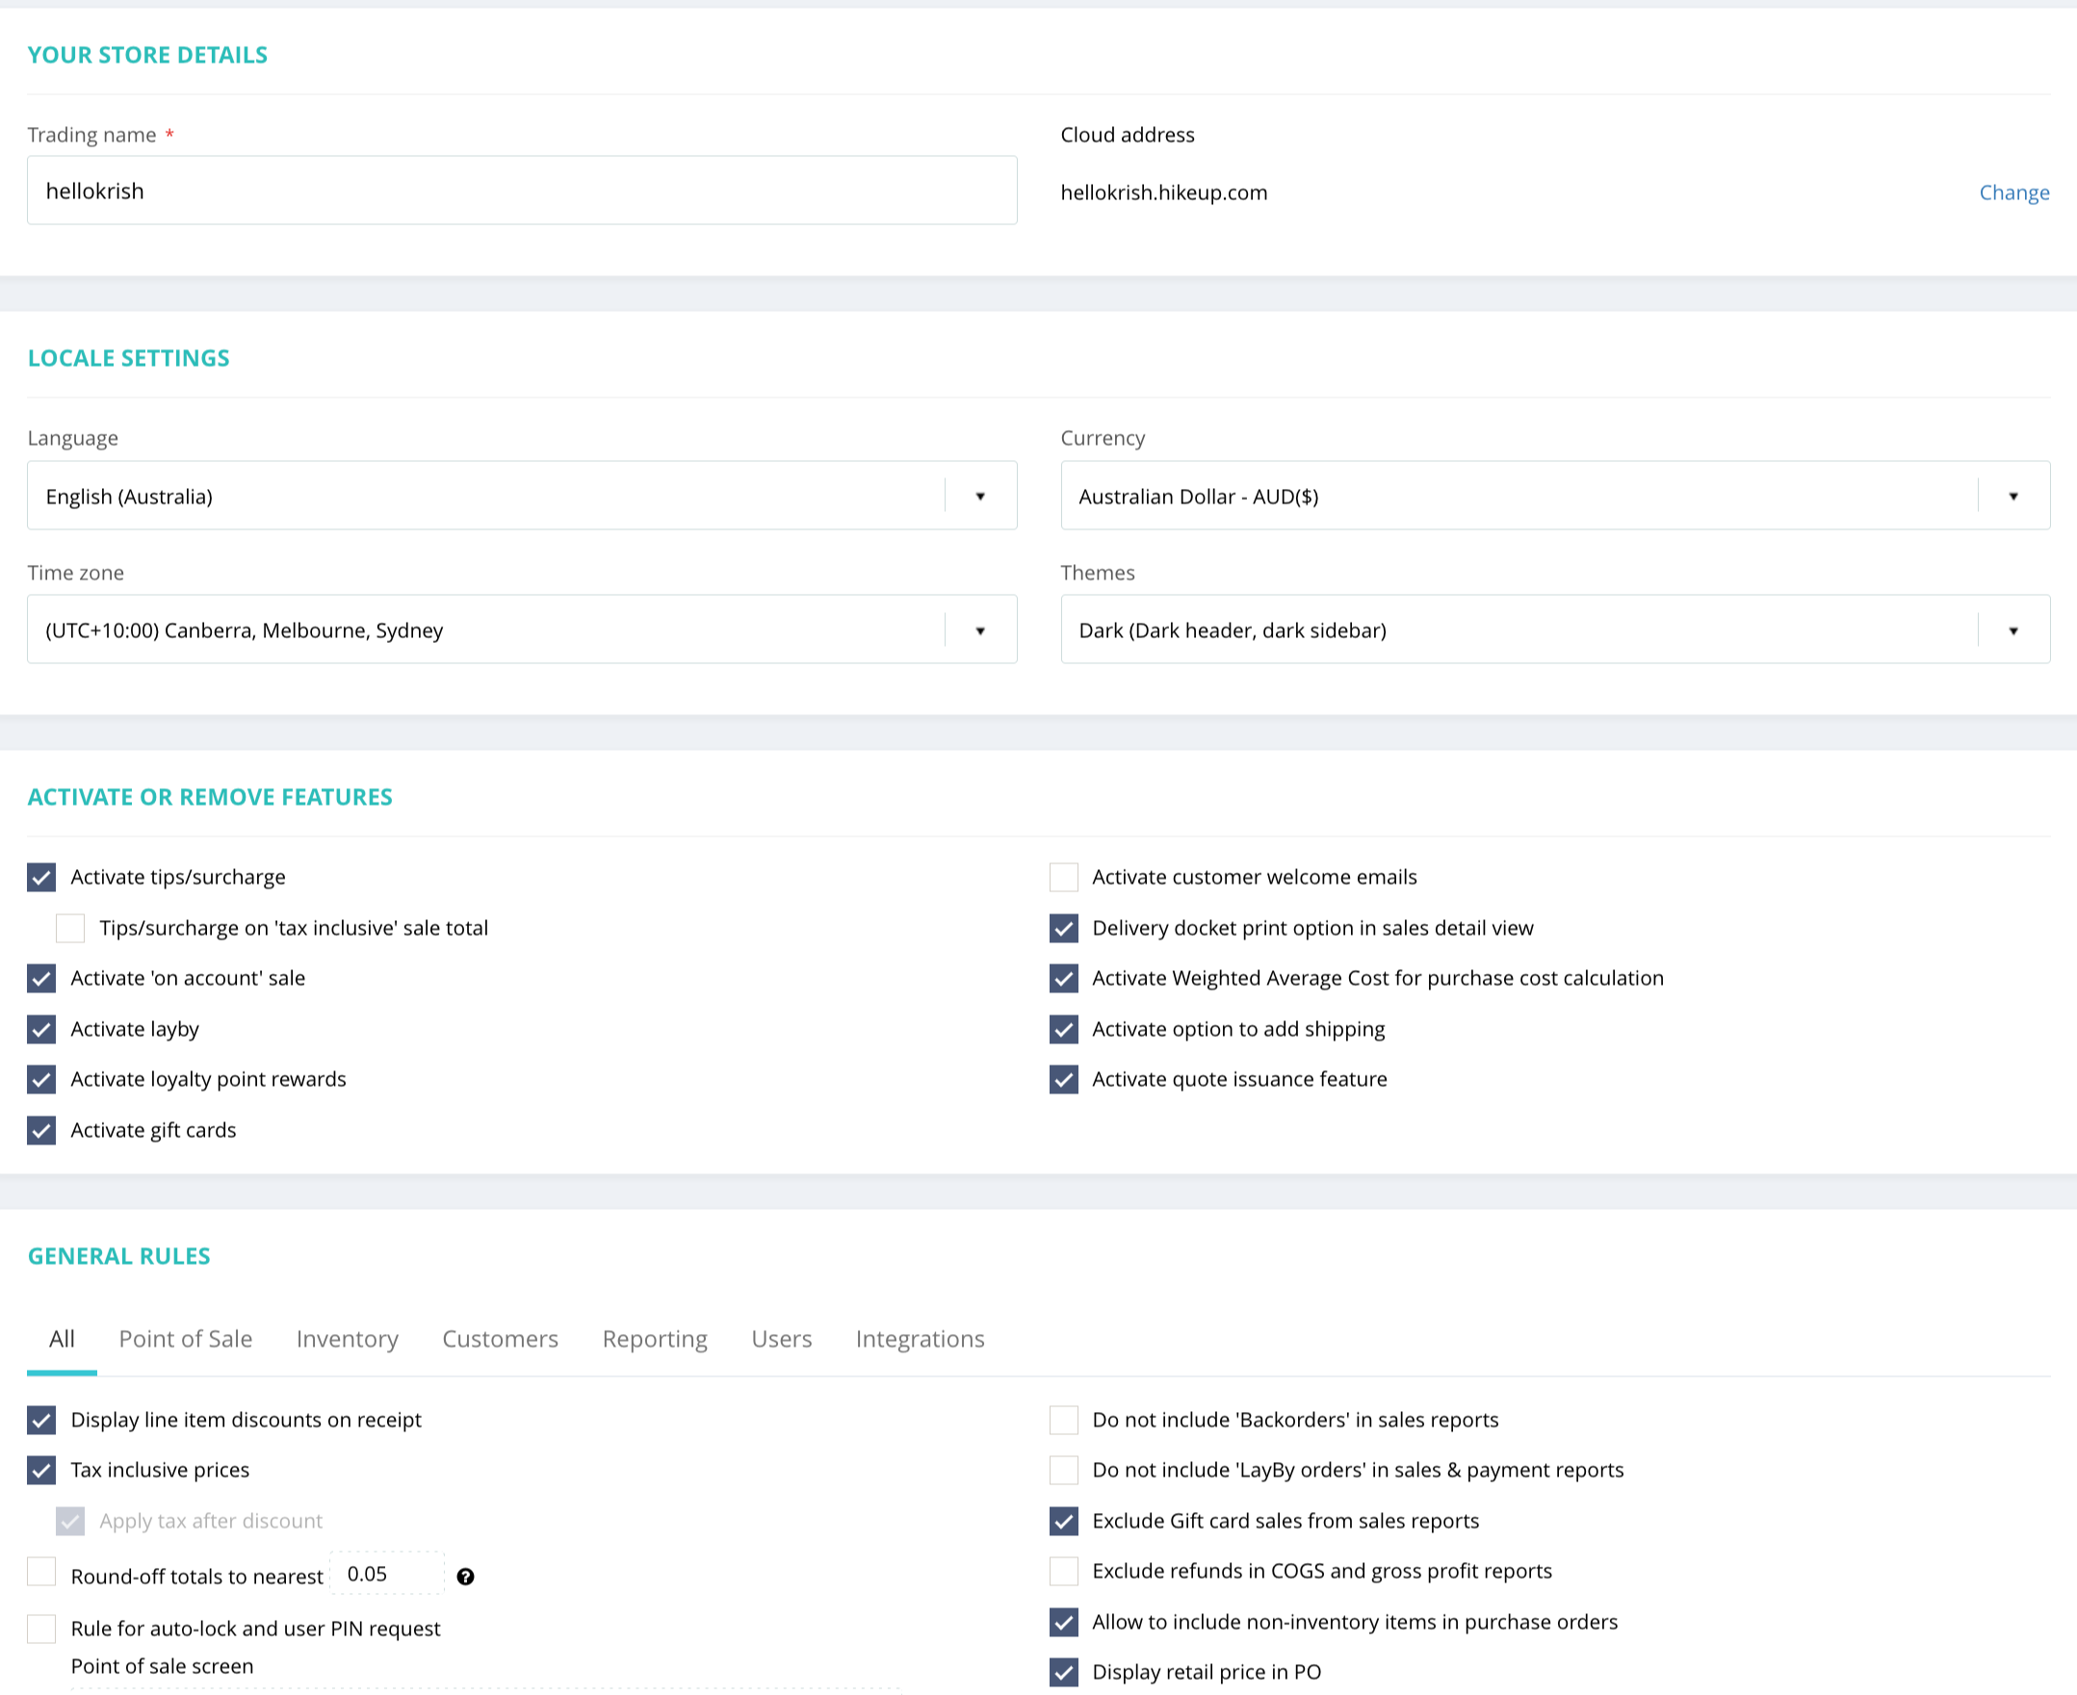Select the Integrations tab
Image resolution: width=2077 pixels, height=1695 pixels.
tap(920, 1339)
